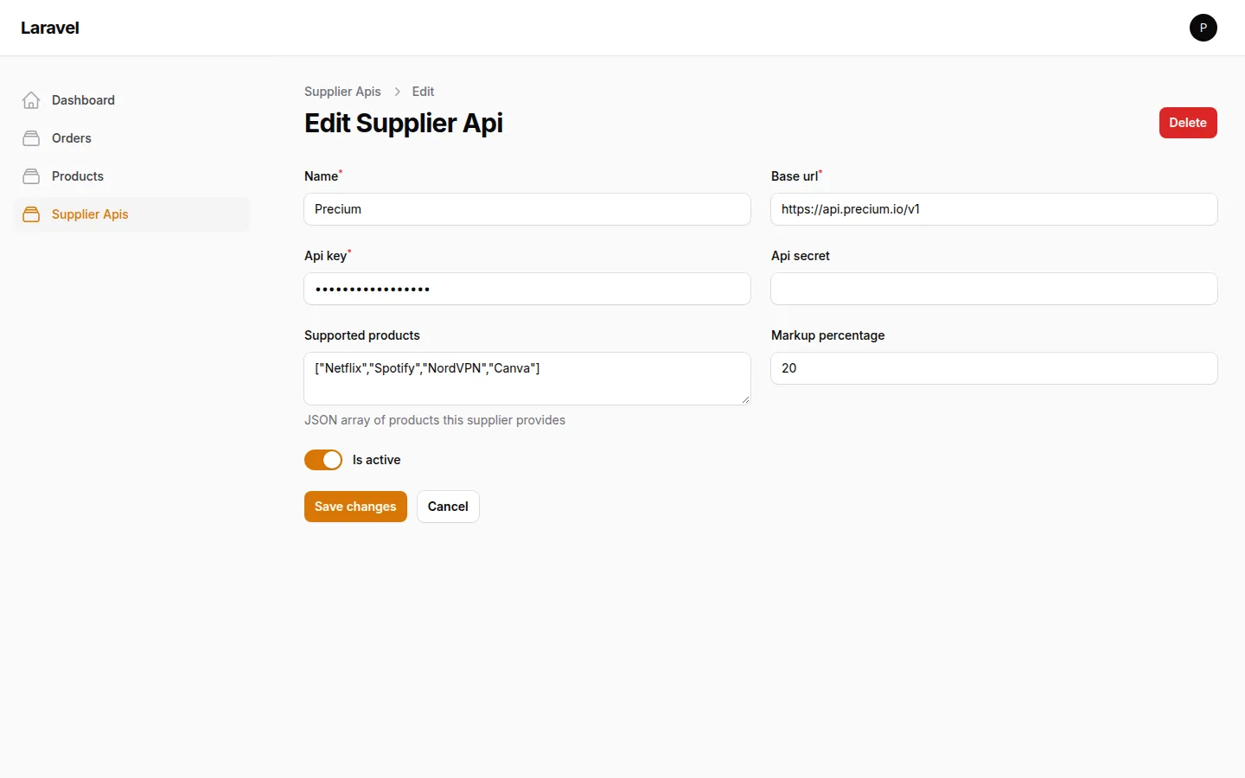Click the empty Api secret field
This screenshot has height=778, width=1245.
(x=994, y=289)
